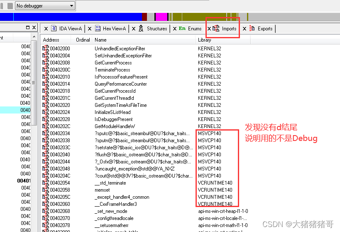Click the left panel scroll-up arrow

[x=34, y=37]
